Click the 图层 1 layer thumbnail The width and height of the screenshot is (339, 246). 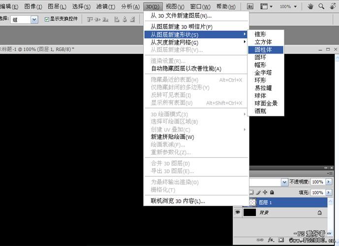252,202
